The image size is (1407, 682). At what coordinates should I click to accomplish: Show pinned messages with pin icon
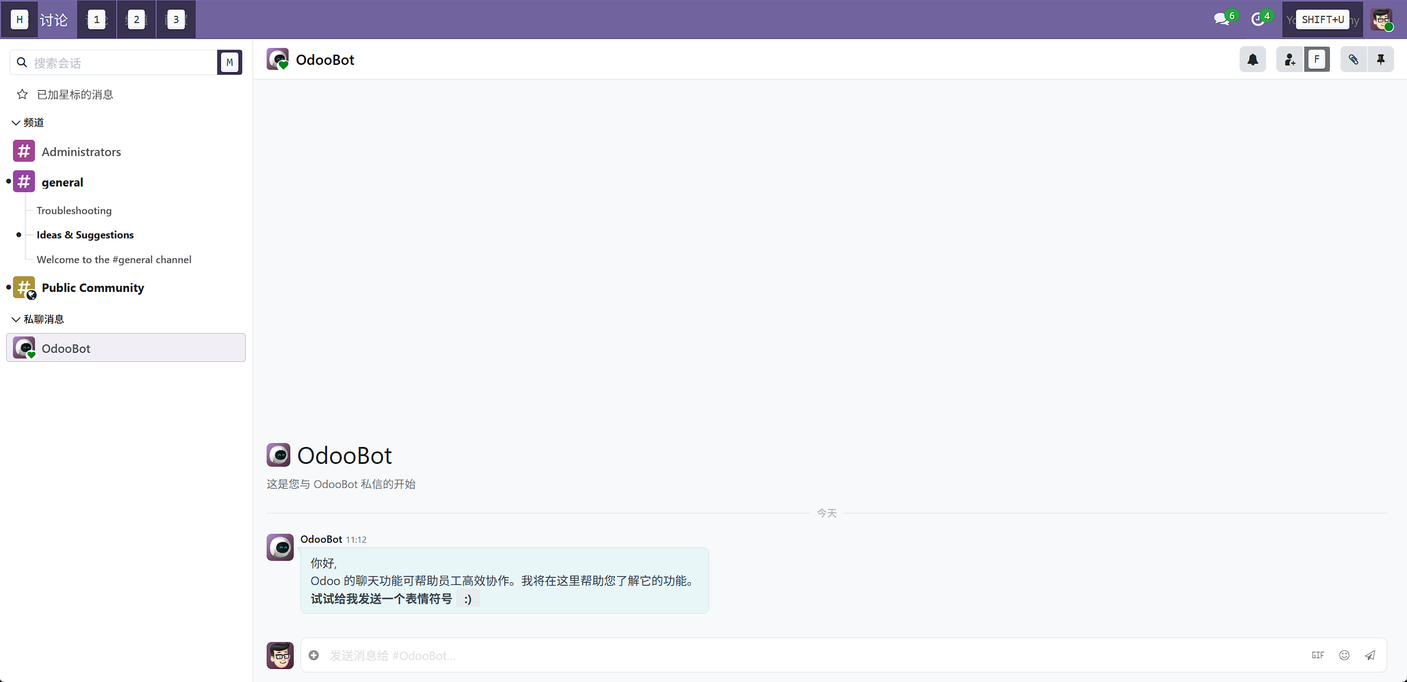click(1381, 59)
